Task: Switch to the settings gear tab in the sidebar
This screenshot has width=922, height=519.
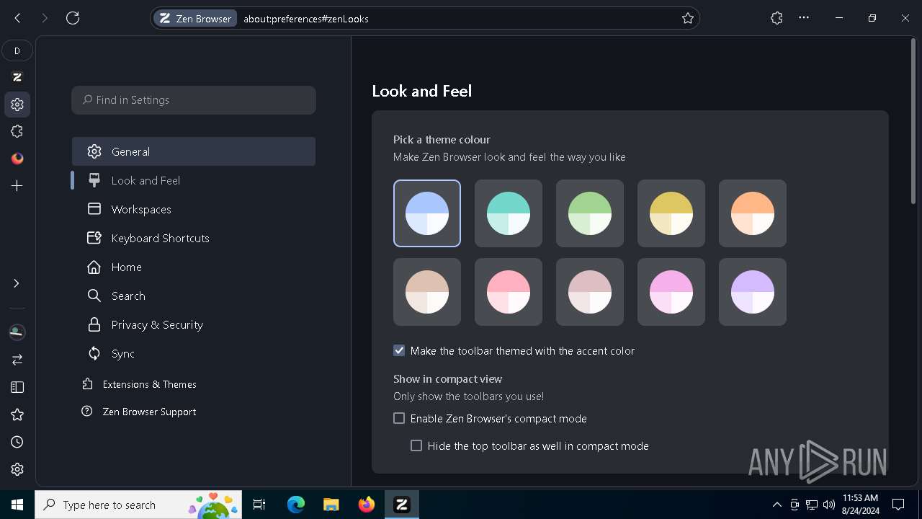Action: pos(17,105)
